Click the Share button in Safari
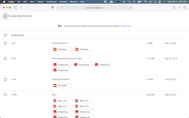 174,7
